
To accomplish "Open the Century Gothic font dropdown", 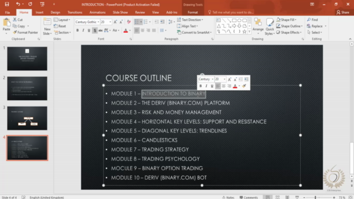I will pos(98,22).
